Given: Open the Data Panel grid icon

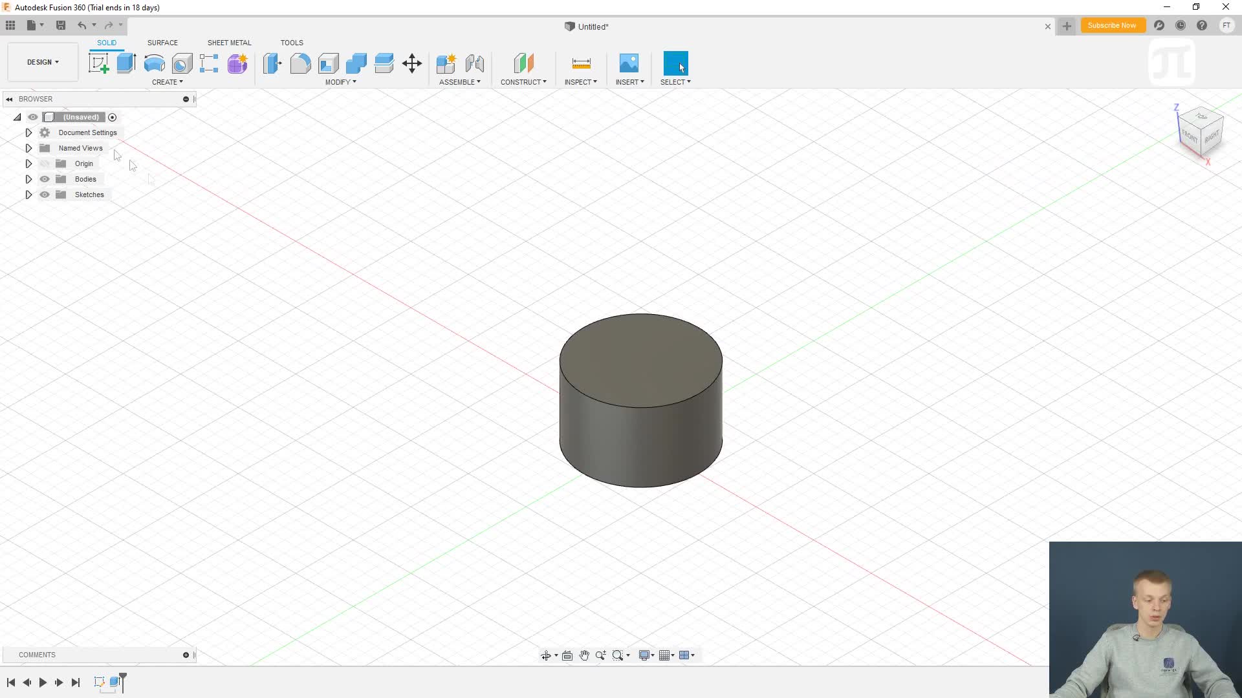Looking at the screenshot, I should tap(10, 25).
